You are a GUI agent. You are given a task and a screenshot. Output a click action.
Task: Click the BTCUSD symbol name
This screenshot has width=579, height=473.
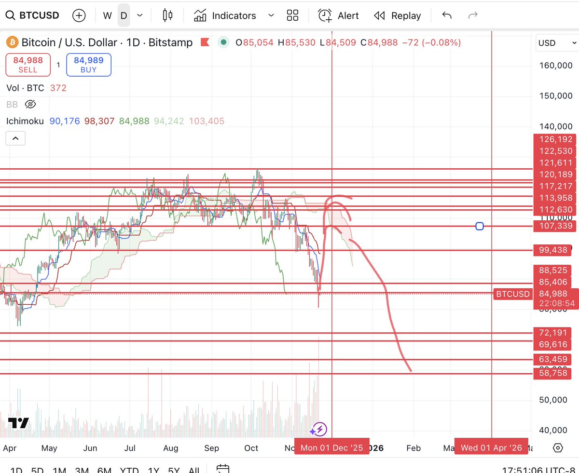[39, 15]
